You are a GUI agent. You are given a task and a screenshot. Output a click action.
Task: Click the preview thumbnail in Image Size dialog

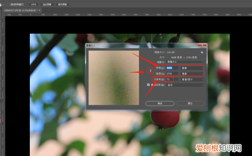point(114,78)
